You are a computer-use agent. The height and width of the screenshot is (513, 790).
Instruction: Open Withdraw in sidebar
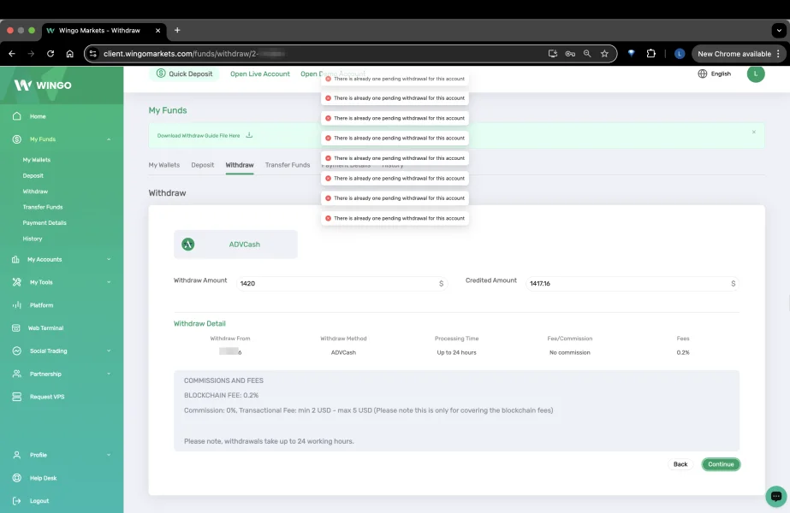click(35, 192)
